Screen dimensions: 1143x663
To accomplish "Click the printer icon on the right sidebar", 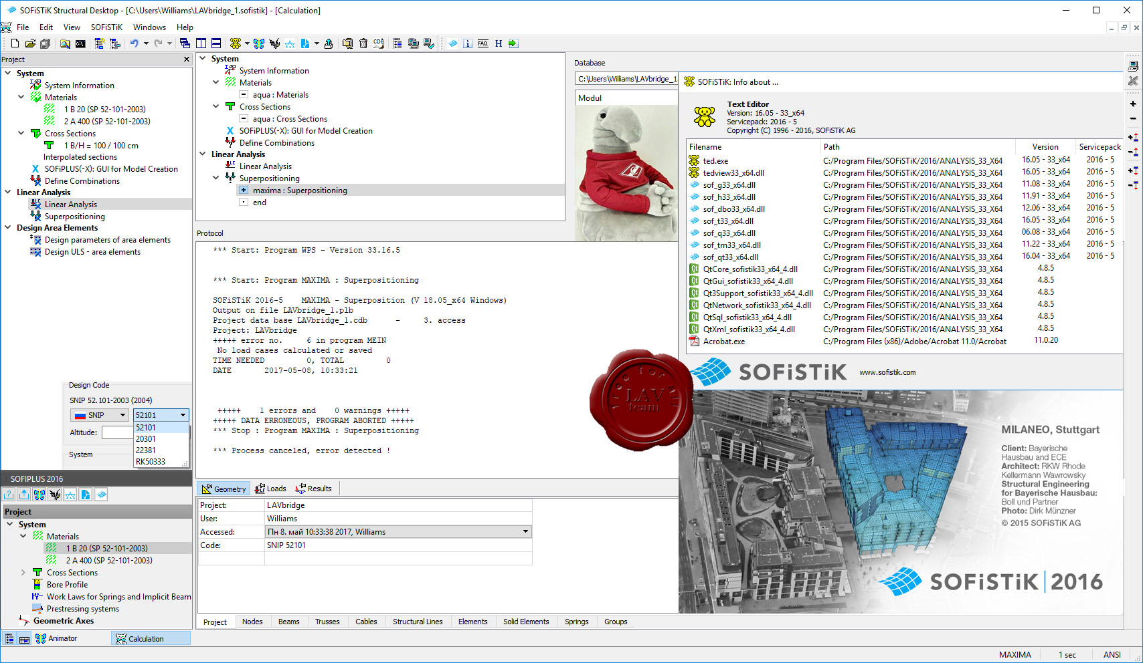I will point(1133,66).
